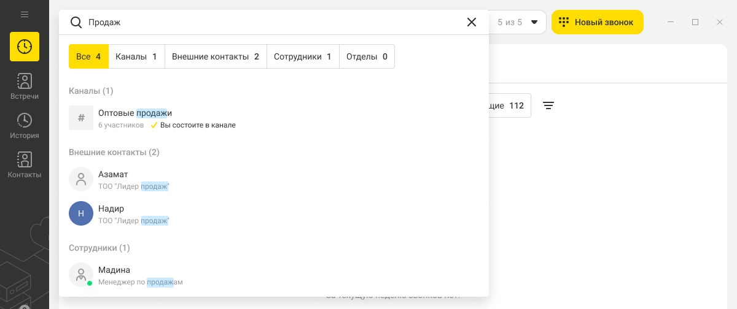Screen dimensions: 737x309
Task: Start a call with Новый звонок button
Action: [598, 22]
